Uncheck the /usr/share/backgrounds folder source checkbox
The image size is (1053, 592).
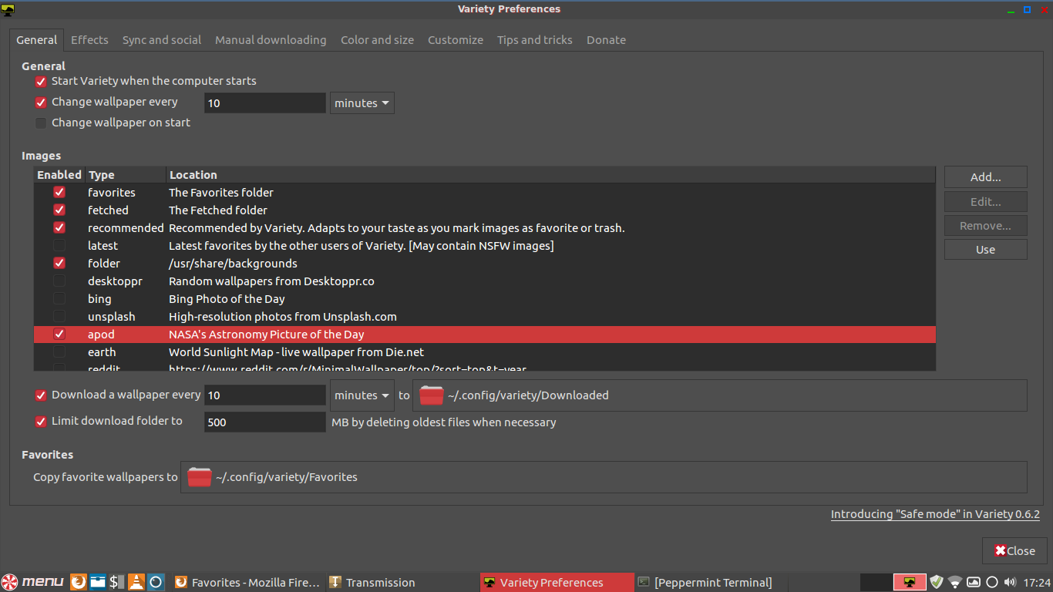click(59, 263)
